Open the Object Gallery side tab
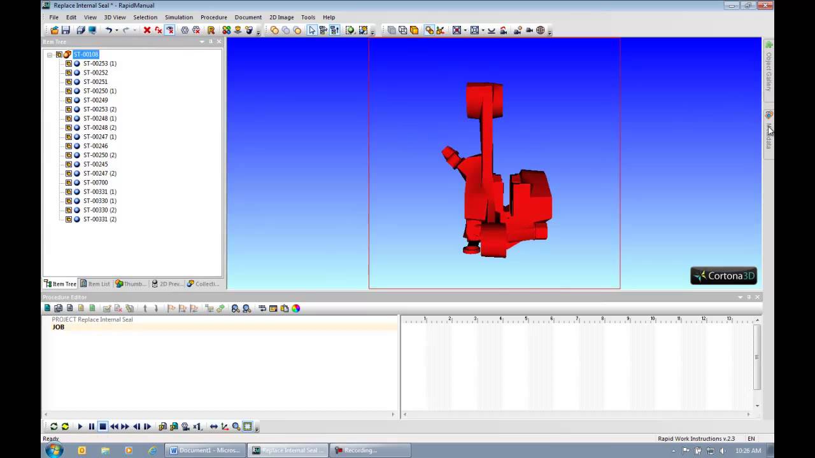Image resolution: width=815 pixels, height=458 pixels. click(769, 71)
